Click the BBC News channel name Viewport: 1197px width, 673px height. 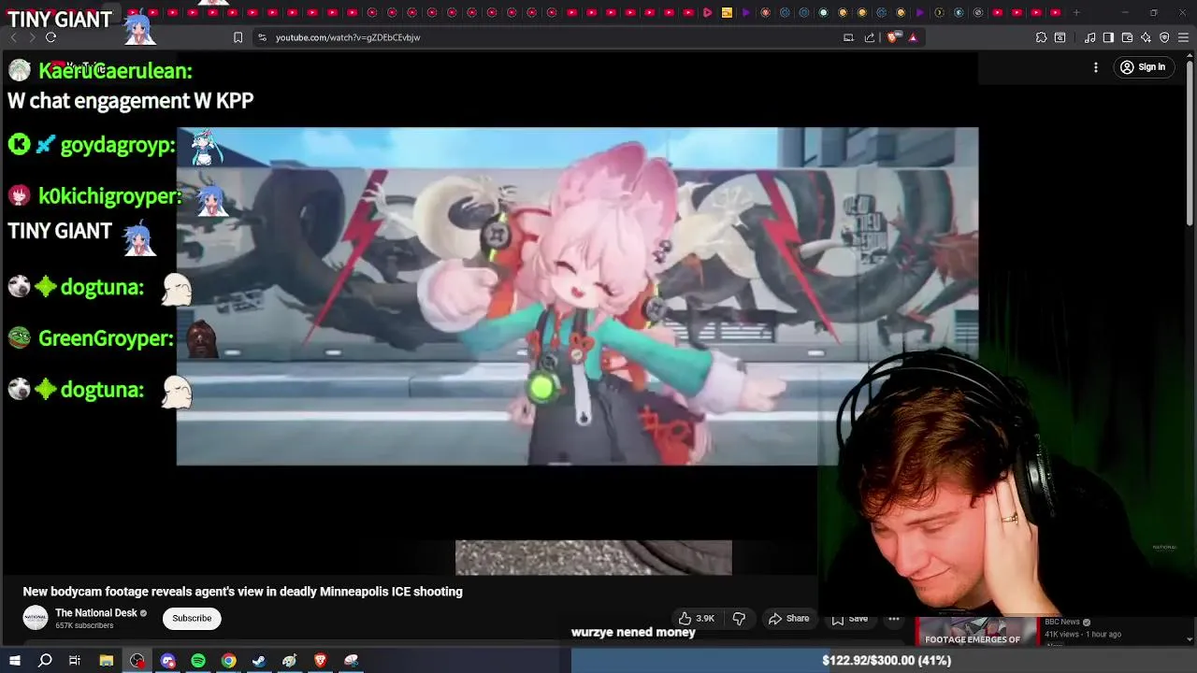(1062, 622)
